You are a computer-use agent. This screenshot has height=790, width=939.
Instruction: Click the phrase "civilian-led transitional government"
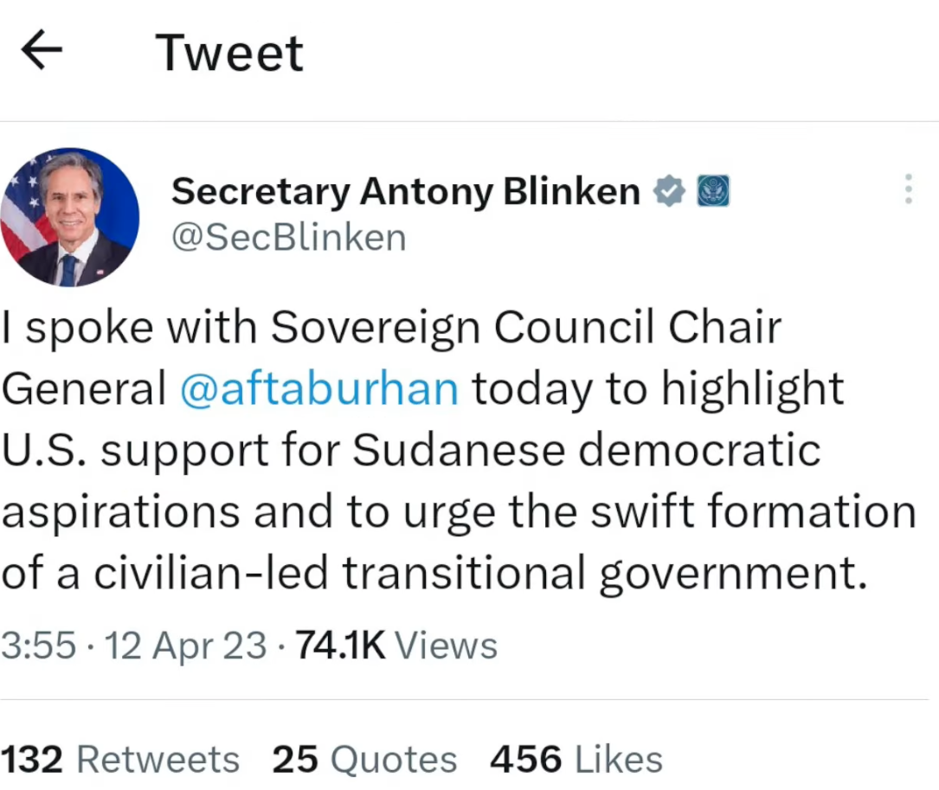point(479,573)
